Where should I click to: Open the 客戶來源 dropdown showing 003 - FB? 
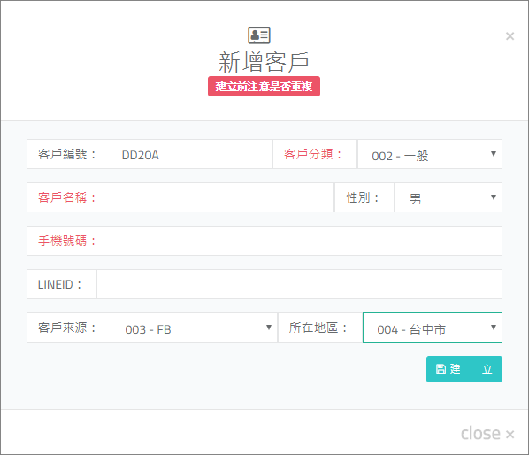195,328
